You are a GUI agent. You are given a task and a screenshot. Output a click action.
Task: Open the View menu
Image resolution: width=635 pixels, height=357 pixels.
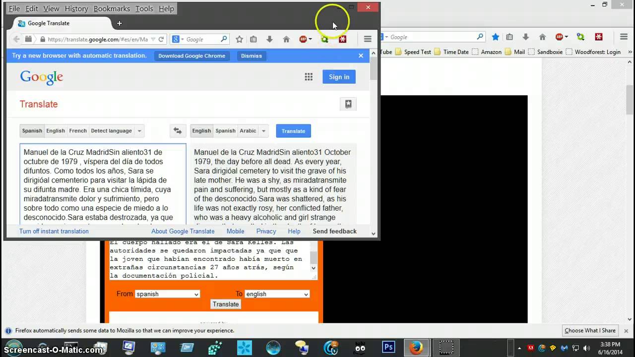[x=51, y=8]
